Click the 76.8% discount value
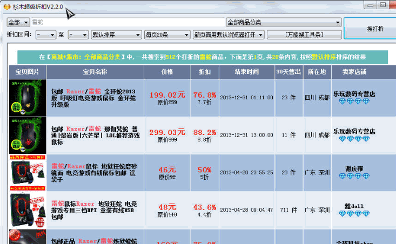Viewport: 396px width, 244px height. coord(205,95)
